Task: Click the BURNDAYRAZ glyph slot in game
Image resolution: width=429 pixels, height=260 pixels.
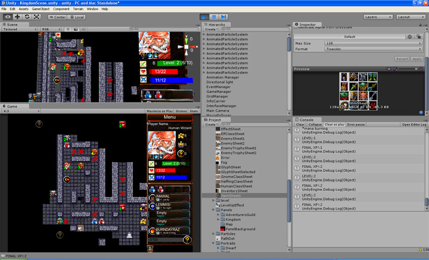Action: pyautogui.click(x=169, y=231)
